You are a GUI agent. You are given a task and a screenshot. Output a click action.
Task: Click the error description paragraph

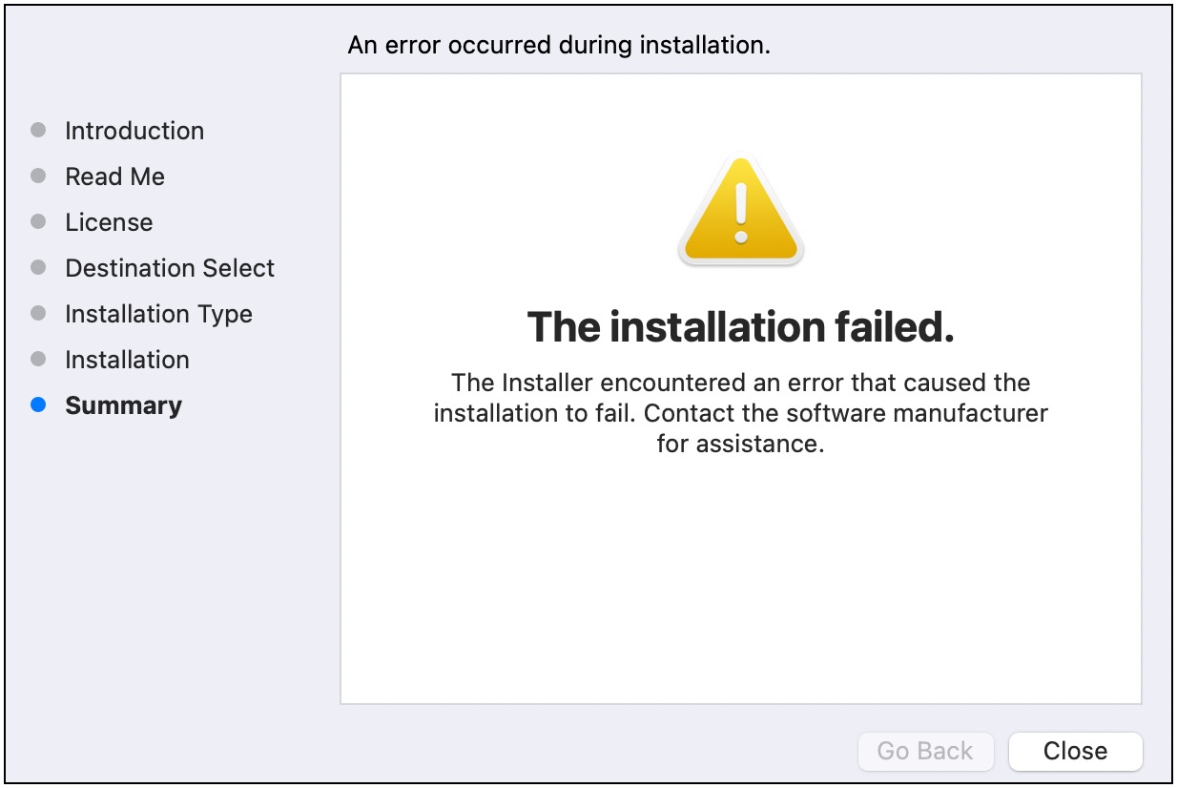click(740, 413)
